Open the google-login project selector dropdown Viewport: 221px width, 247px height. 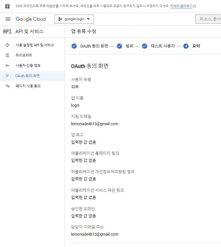[74, 19]
